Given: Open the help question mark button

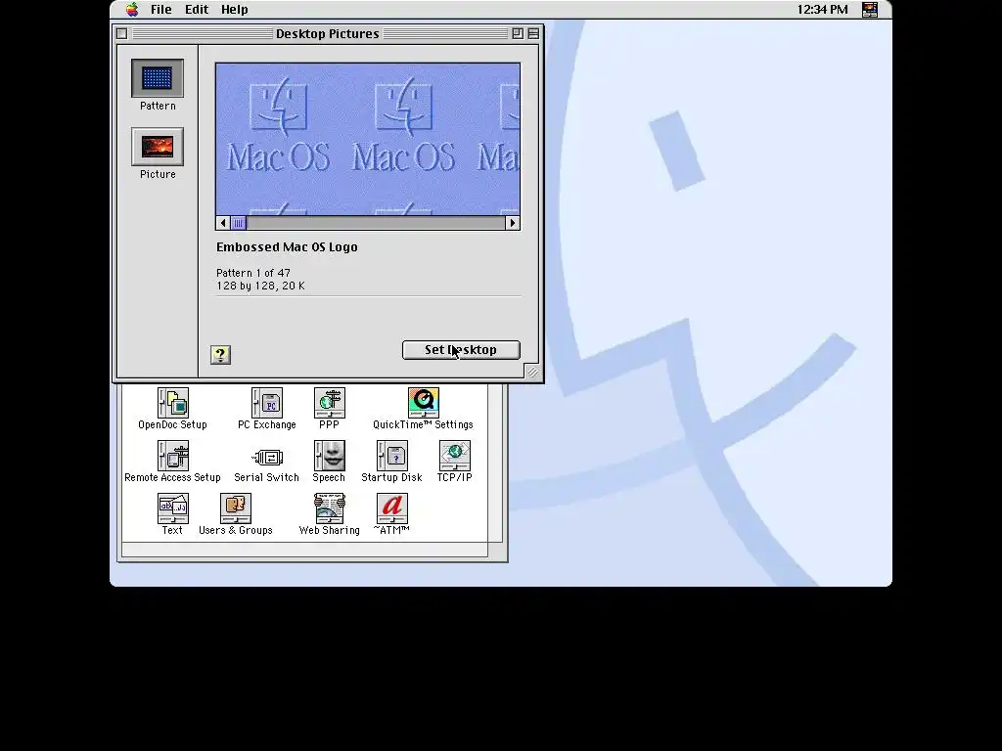Looking at the screenshot, I should point(220,355).
